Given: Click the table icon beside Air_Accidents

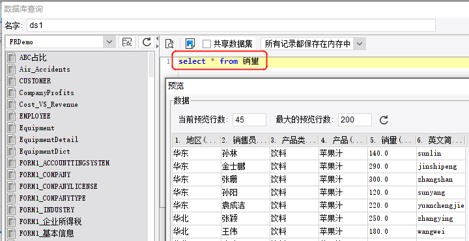Looking at the screenshot, I should (x=12, y=69).
